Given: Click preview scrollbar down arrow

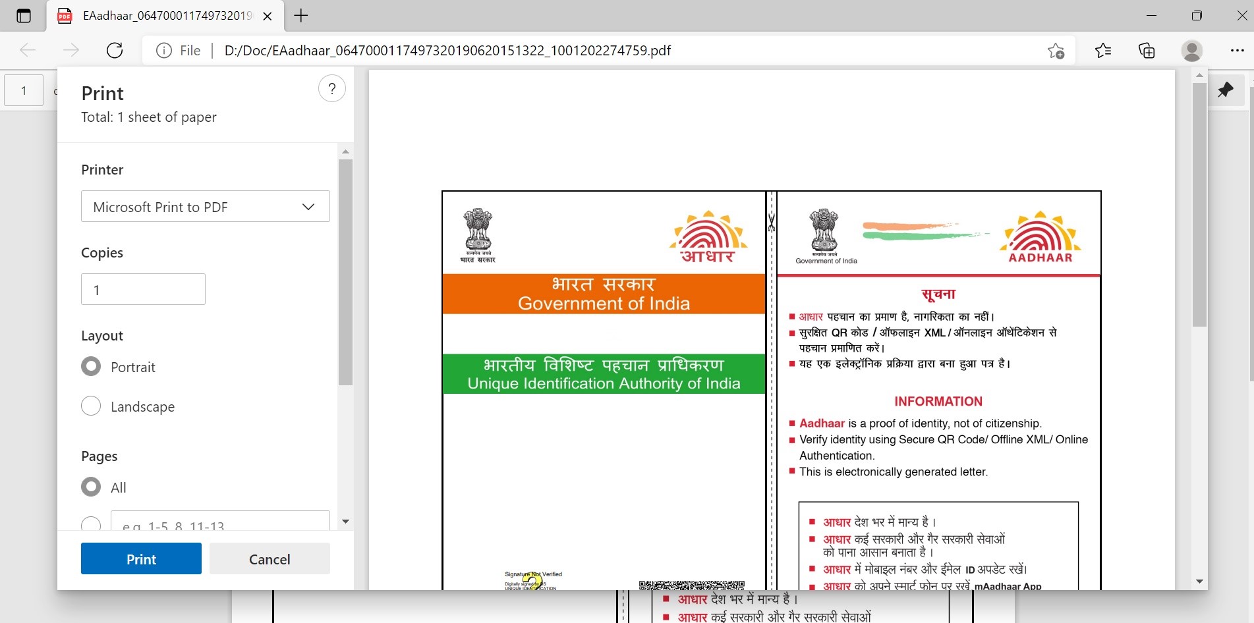Looking at the screenshot, I should point(1199,582).
